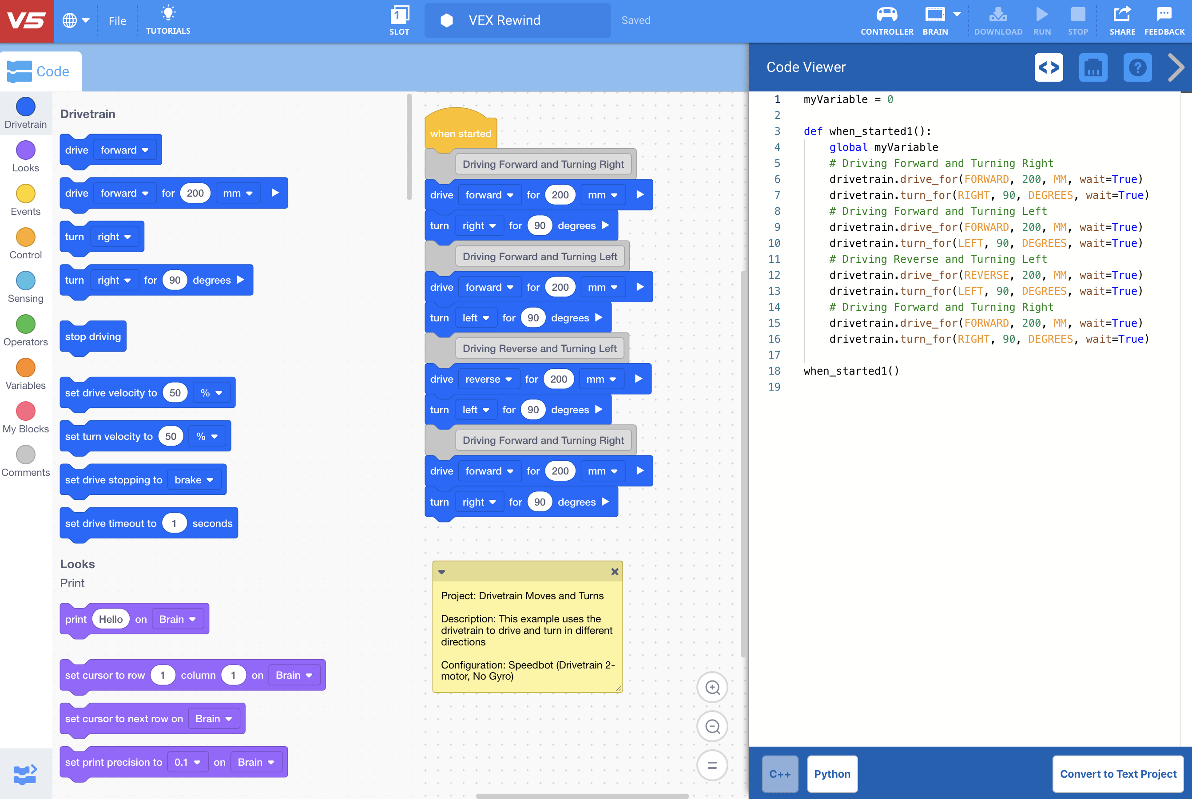Screen dimensions: 1192x799
Task: Open the File menu
Action: [x=117, y=21]
